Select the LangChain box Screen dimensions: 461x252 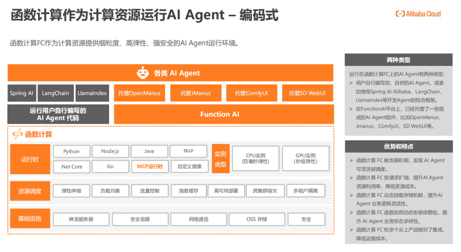point(55,93)
